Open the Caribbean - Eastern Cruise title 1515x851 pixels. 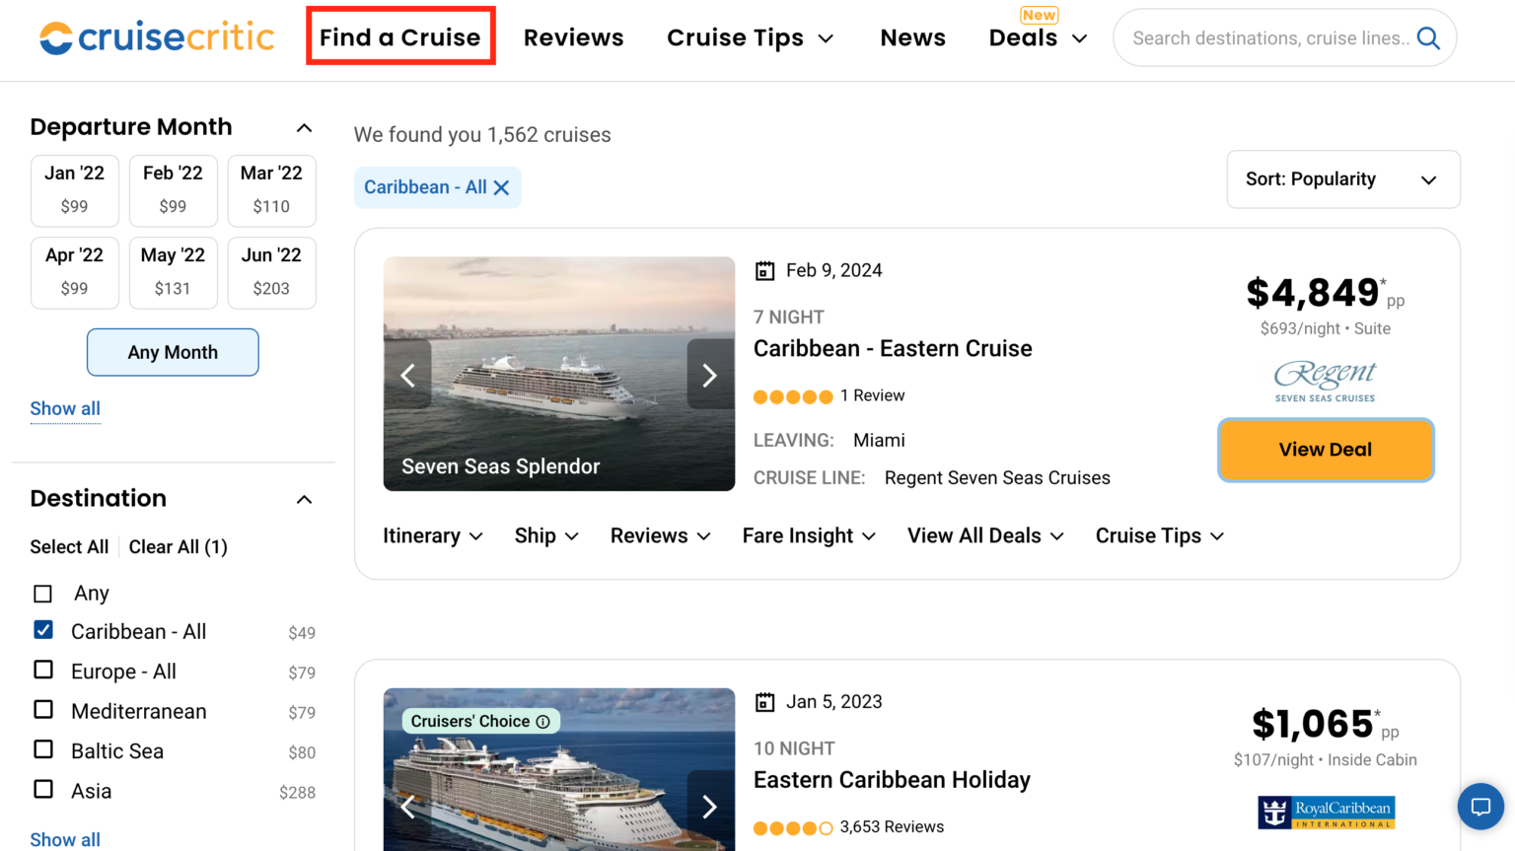coord(893,349)
